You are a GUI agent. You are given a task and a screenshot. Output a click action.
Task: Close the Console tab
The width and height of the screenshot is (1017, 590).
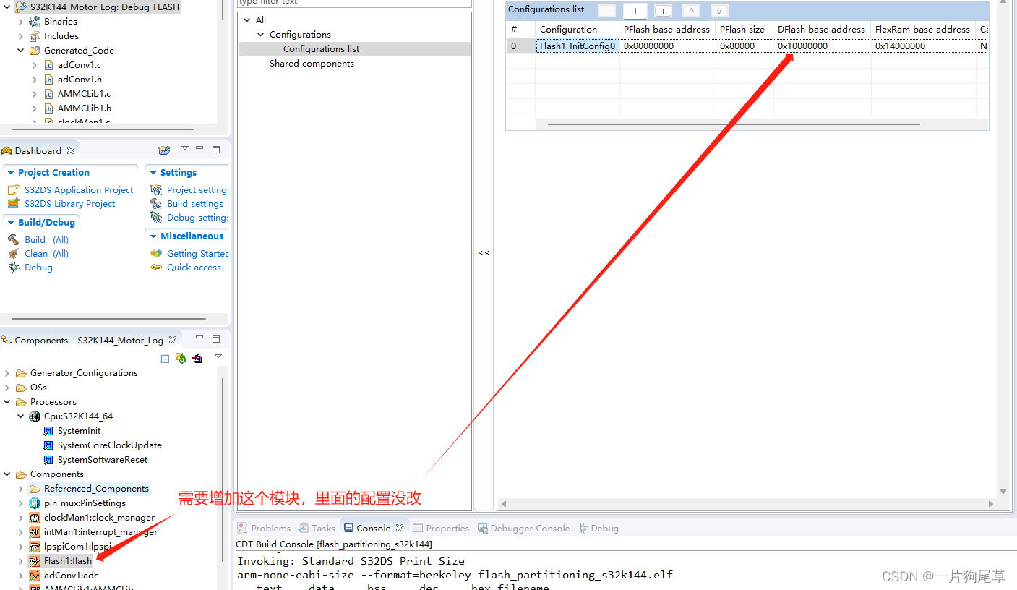[400, 528]
